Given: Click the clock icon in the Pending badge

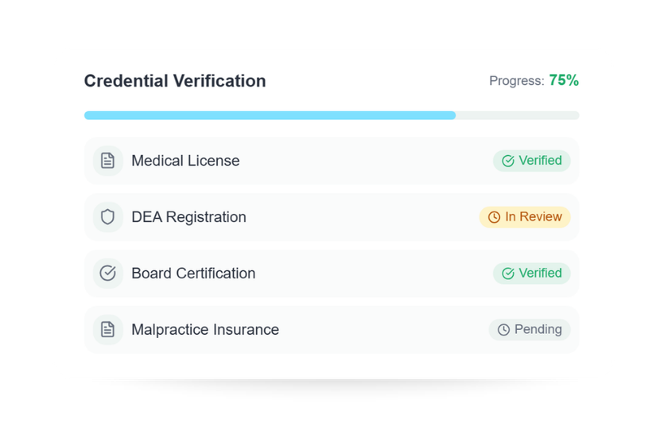Looking at the screenshot, I should 503,330.
